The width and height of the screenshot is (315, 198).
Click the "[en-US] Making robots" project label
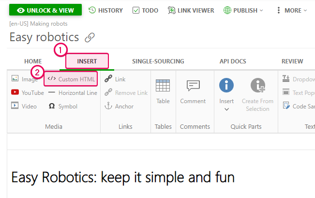38,24
